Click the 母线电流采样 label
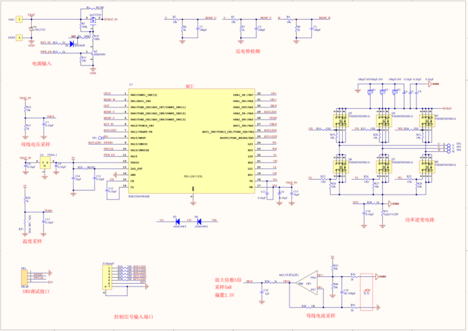This screenshot has height=331, width=468. click(321, 315)
